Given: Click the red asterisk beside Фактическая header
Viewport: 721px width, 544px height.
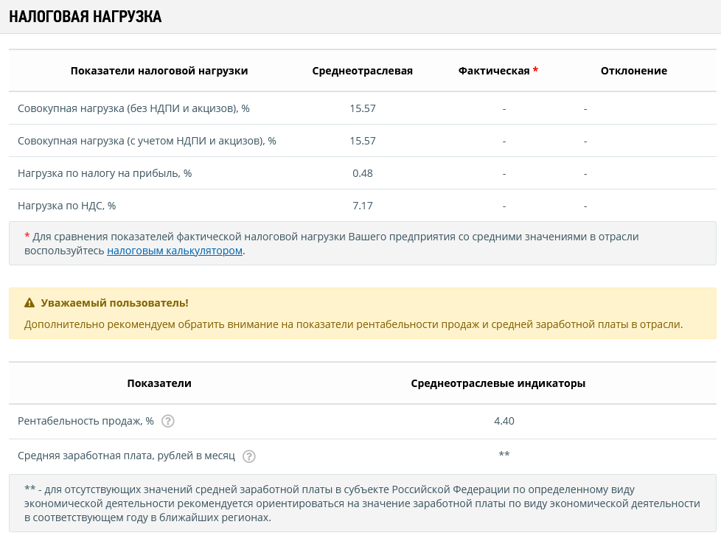Looking at the screenshot, I should [535, 70].
